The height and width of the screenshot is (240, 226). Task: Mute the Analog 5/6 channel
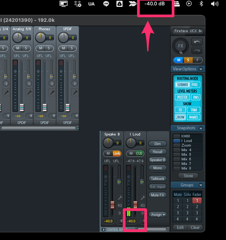click(18, 48)
